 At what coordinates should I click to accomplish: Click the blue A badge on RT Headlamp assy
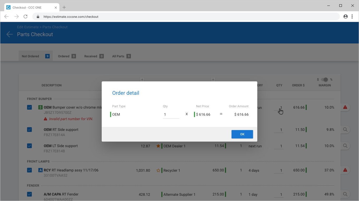[x=40, y=170]
